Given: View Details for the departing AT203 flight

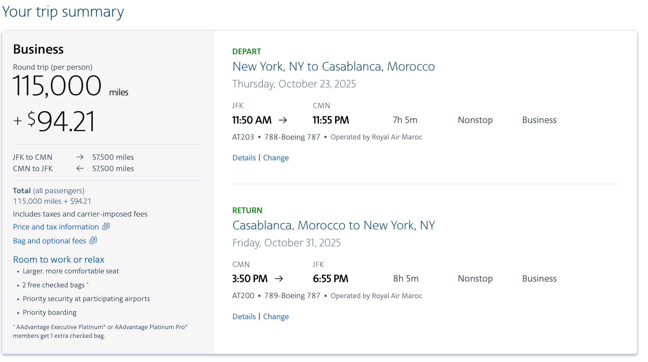Looking at the screenshot, I should click(244, 158).
